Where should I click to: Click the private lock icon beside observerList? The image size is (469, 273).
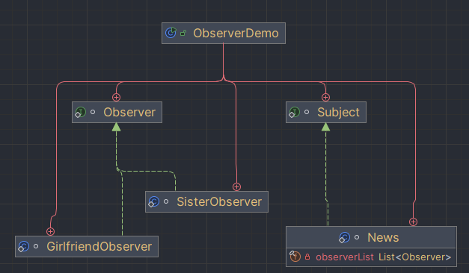(x=307, y=257)
